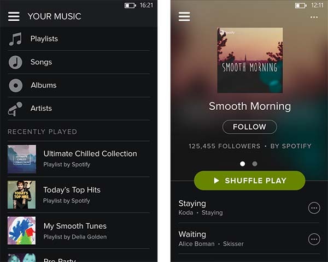Image resolution: width=328 pixels, height=262 pixels.
Task: Tap the Songs note circle icon
Action: point(15,62)
